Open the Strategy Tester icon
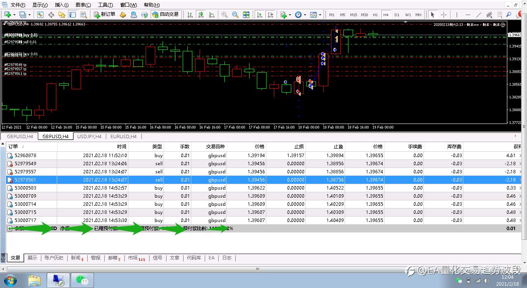 pyautogui.click(x=83, y=15)
